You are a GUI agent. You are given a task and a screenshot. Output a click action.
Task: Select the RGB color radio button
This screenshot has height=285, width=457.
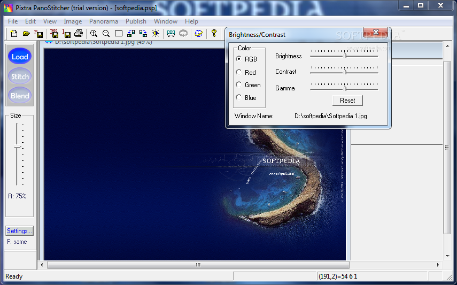[x=239, y=59]
